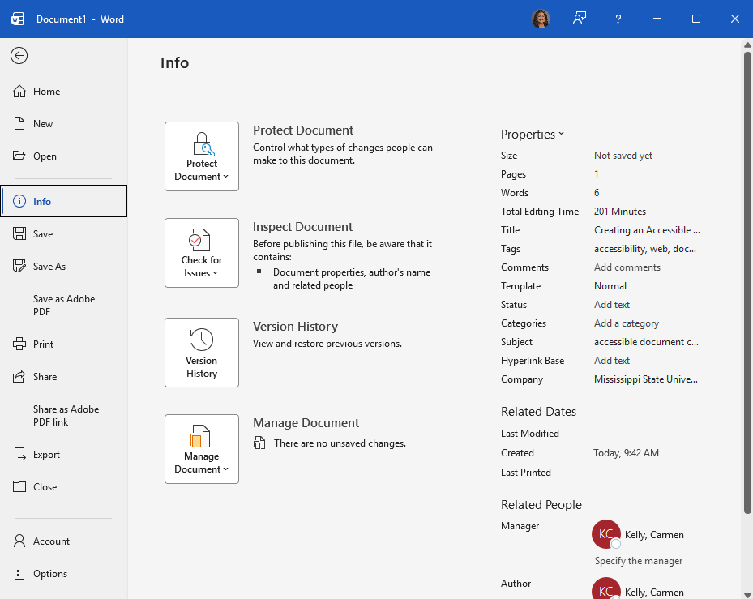Expand the Manage Document dropdown button
The width and height of the screenshot is (753, 599).
click(202, 449)
